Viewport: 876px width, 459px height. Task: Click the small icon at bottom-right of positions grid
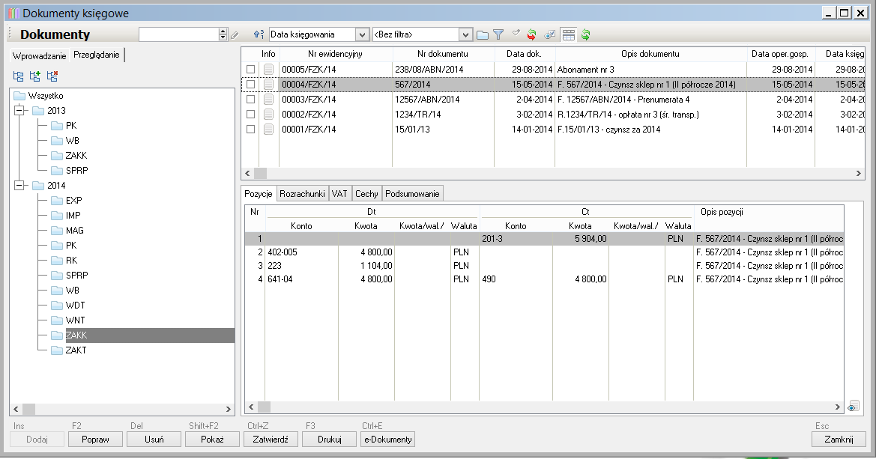[853, 406]
